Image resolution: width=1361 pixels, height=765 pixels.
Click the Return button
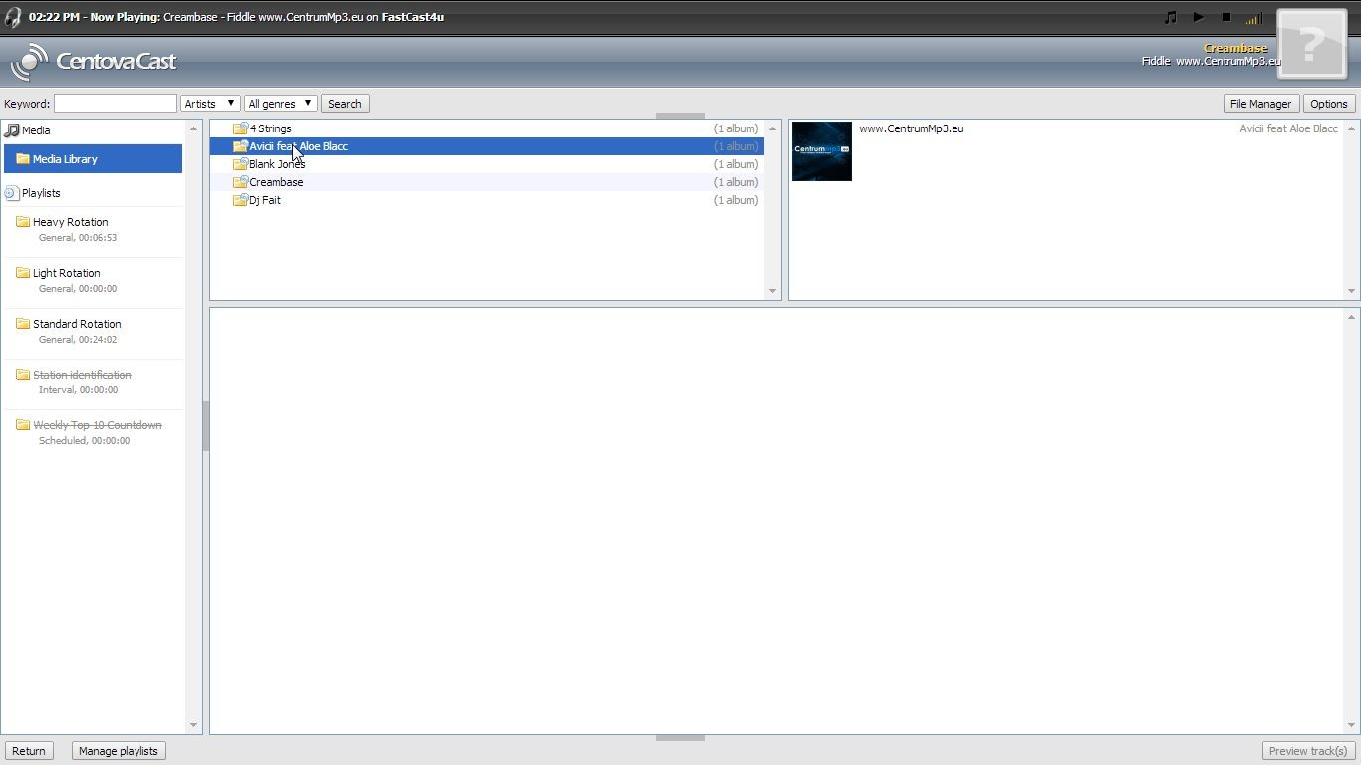pyautogui.click(x=29, y=751)
